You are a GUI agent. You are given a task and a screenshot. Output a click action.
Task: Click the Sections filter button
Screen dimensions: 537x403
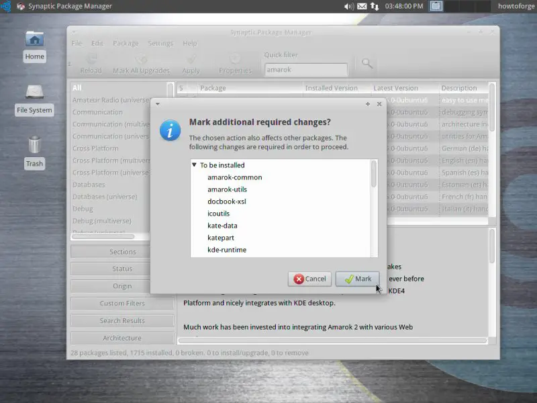122,251
